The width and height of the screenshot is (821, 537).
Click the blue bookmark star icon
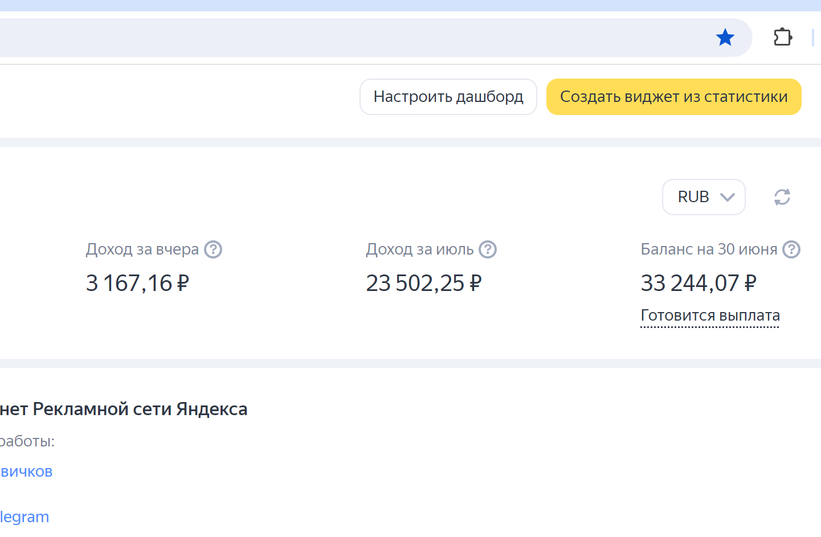[725, 38]
